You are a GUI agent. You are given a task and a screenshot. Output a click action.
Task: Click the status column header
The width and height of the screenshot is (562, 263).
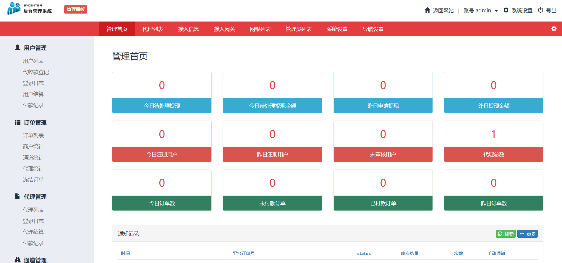pos(364,254)
